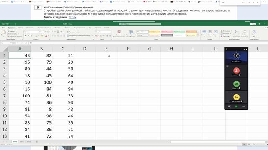Apply the Neutral yellow cell style
The height and width of the screenshot is (150, 268).
click(155, 32)
